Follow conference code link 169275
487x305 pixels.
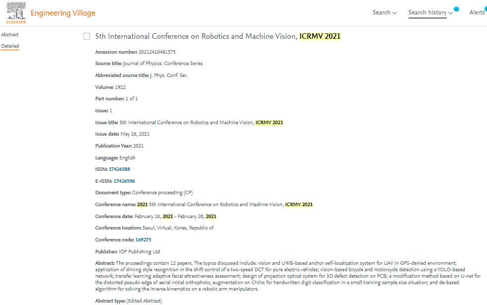pyautogui.click(x=143, y=240)
